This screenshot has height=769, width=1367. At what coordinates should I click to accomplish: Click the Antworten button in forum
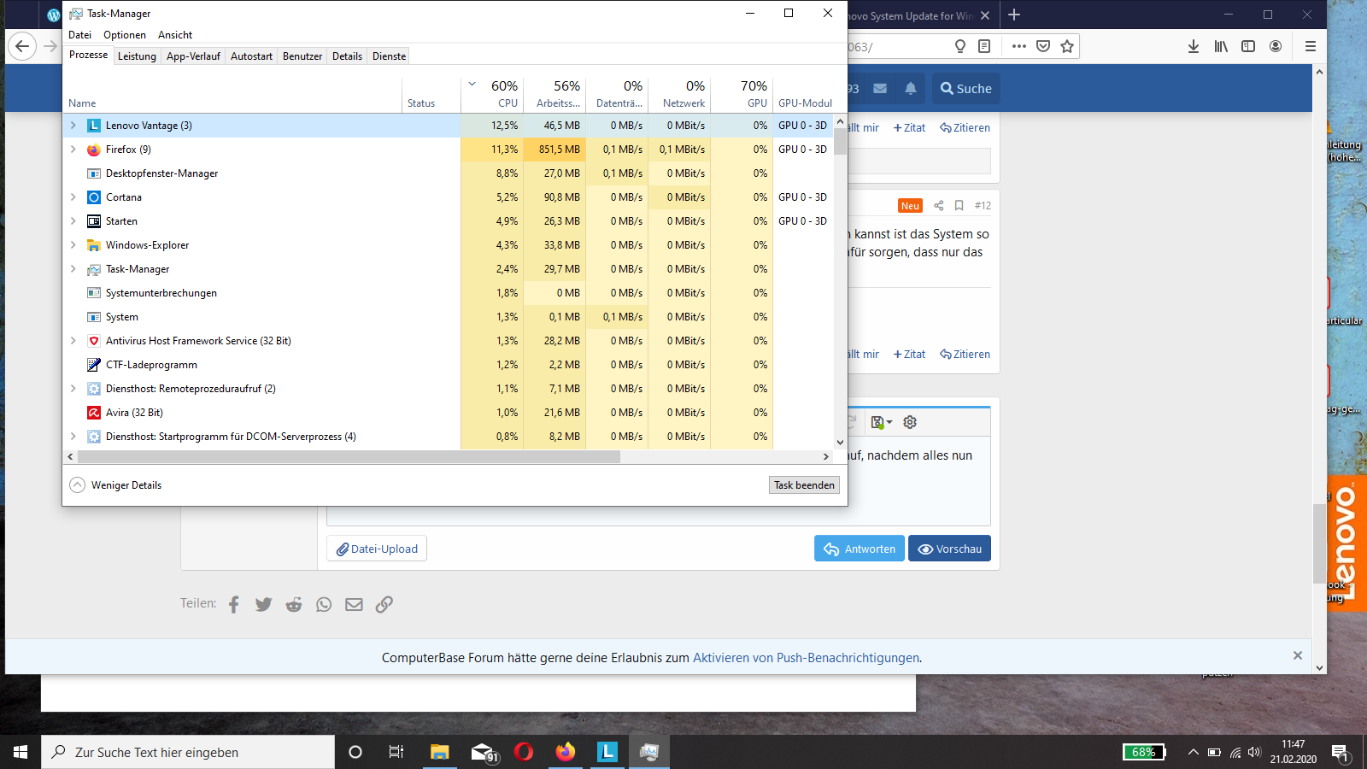pyautogui.click(x=860, y=549)
